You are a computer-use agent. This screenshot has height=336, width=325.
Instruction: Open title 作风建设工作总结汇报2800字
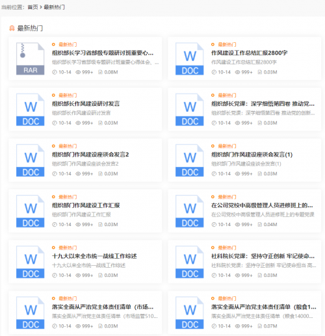(x=250, y=53)
